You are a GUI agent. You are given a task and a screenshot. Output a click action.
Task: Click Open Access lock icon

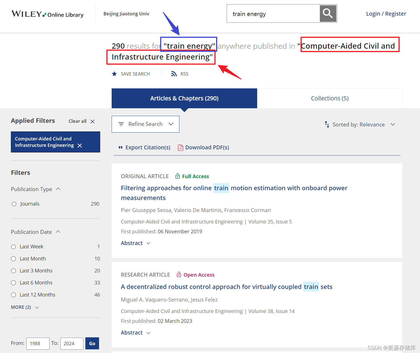click(179, 274)
